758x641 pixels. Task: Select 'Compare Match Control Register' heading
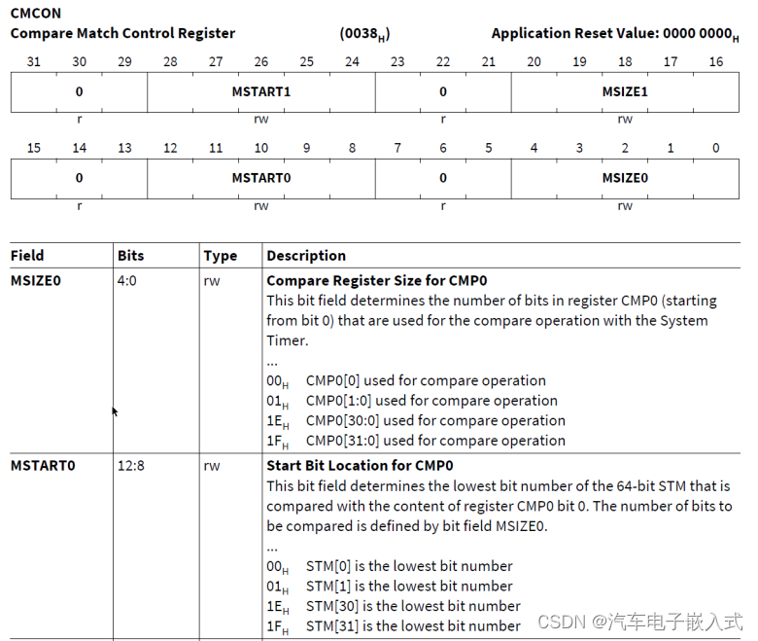click(x=122, y=33)
